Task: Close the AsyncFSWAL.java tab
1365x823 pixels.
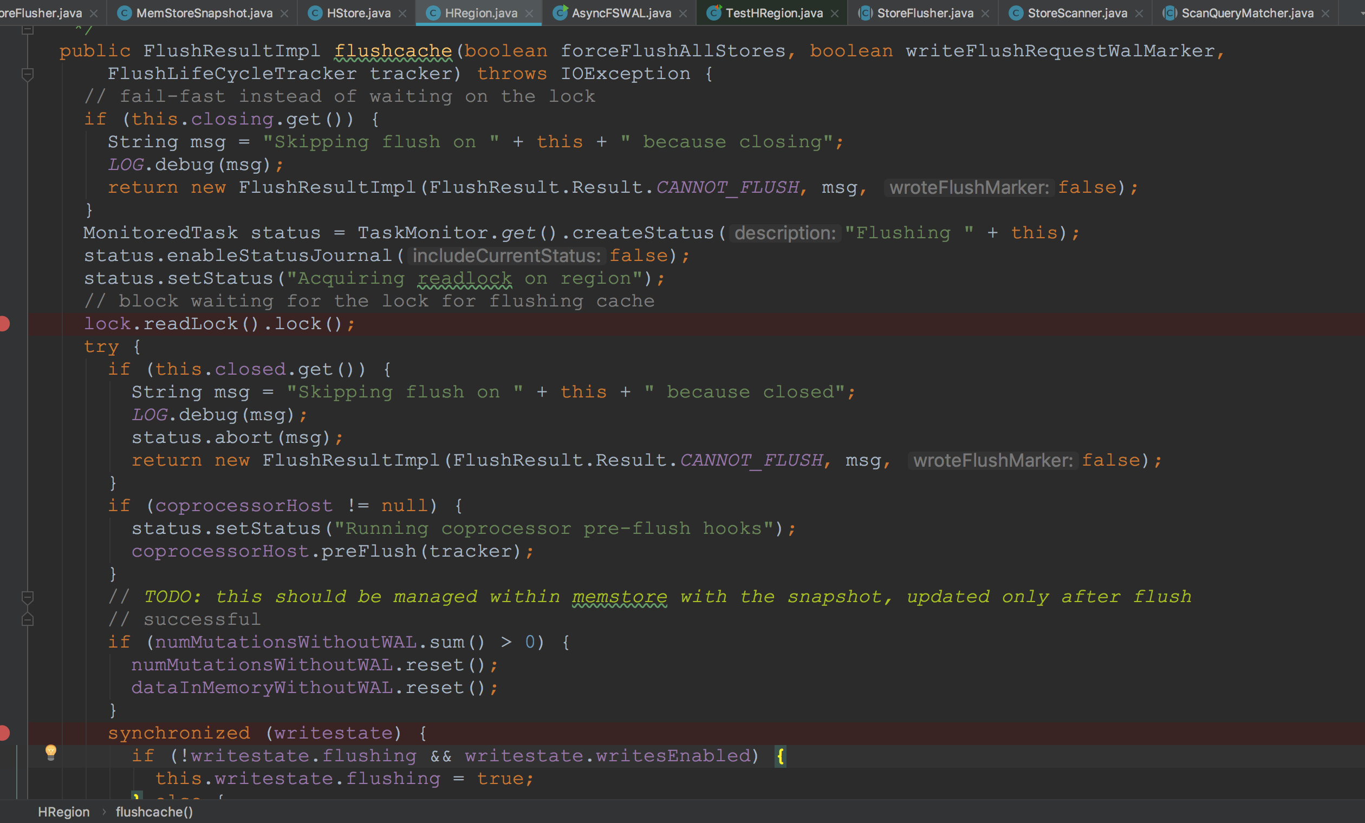Action: (x=683, y=14)
